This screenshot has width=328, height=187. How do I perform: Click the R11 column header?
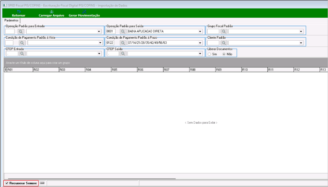point(281,70)
